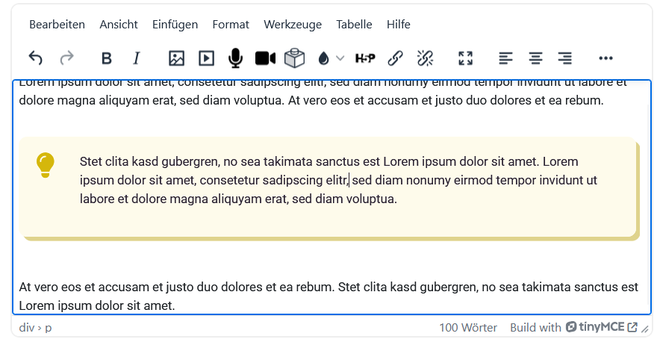
Task: Click the video camera record icon
Action: [x=265, y=58]
